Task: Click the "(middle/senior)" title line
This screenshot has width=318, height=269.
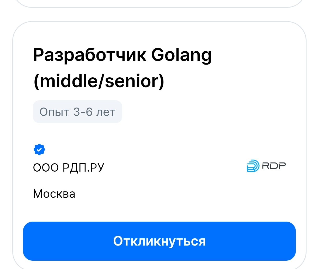Action: coord(99,81)
